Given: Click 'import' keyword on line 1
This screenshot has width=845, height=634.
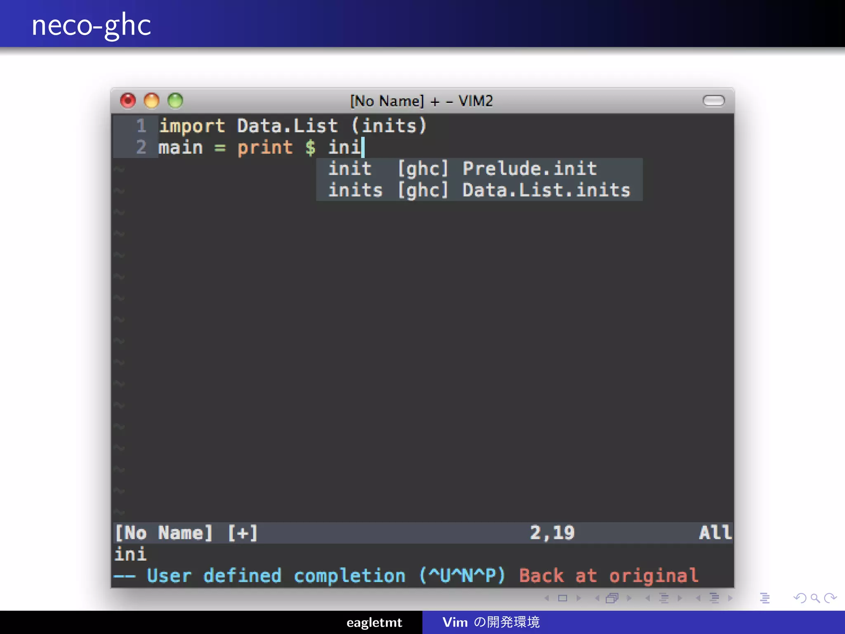Looking at the screenshot, I should [x=192, y=126].
